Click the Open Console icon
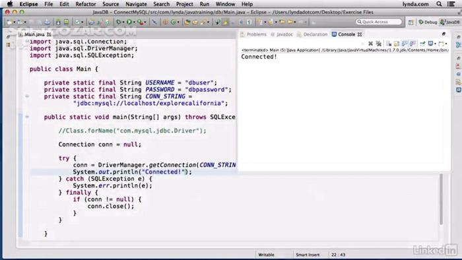This screenshot has width=462, height=260. 441,44
